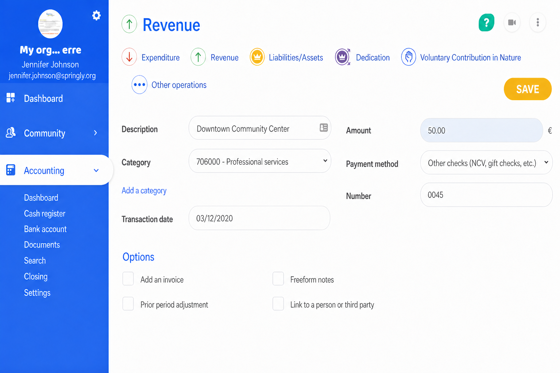Pick the Voluntary Contribution in Nature hand icon
Image resolution: width=560 pixels, height=373 pixels.
tap(408, 57)
